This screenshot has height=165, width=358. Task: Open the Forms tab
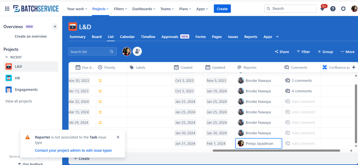coord(200,37)
